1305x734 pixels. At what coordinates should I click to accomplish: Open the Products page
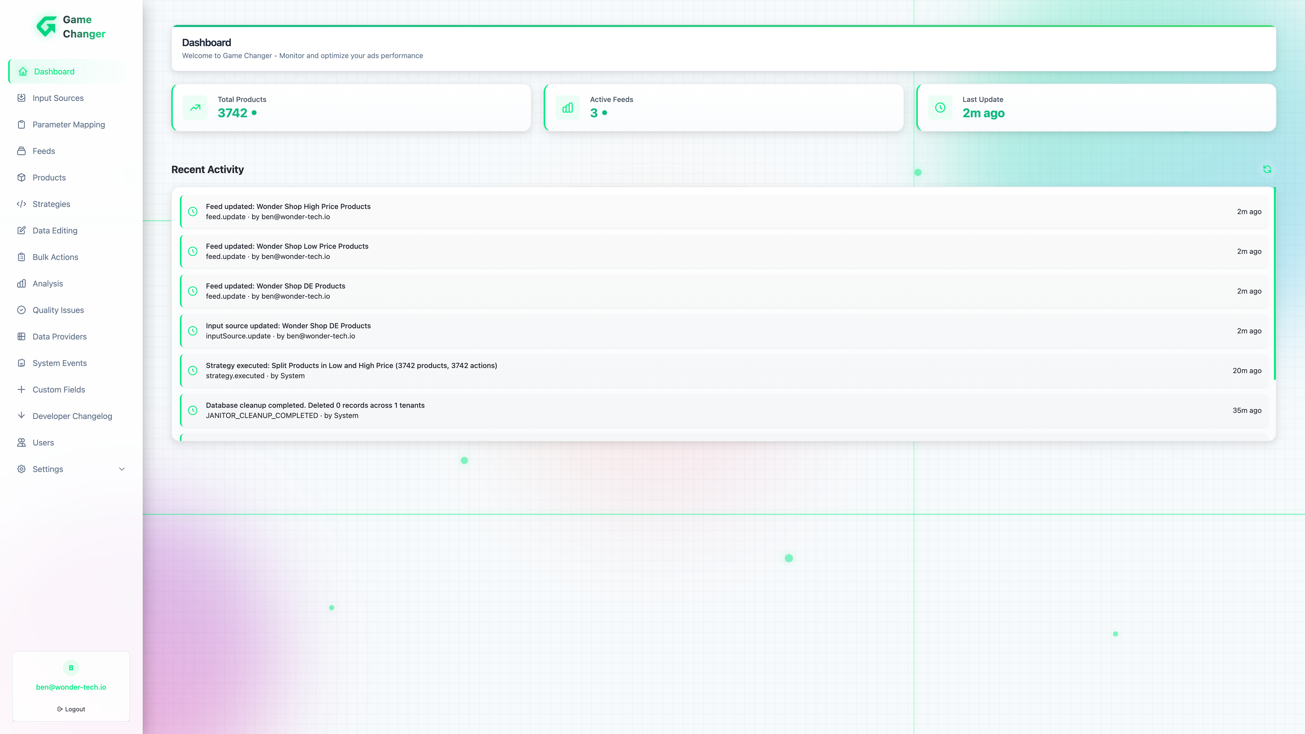tap(49, 177)
